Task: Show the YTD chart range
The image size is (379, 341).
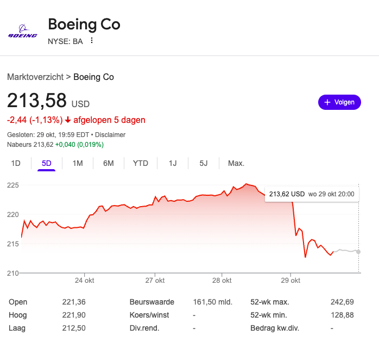Action: pyautogui.click(x=141, y=163)
